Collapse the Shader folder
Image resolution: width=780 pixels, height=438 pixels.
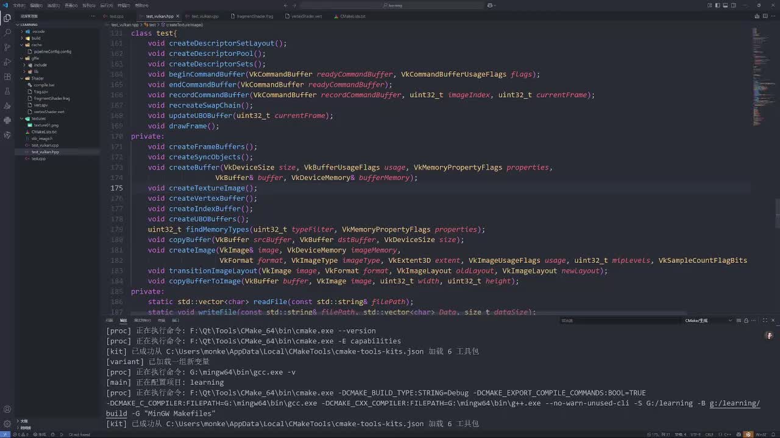(x=37, y=78)
